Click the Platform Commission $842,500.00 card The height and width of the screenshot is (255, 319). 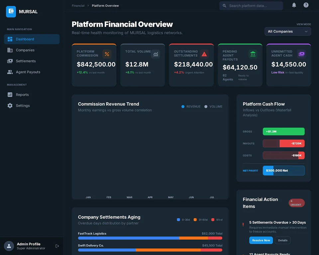[x=94, y=65]
